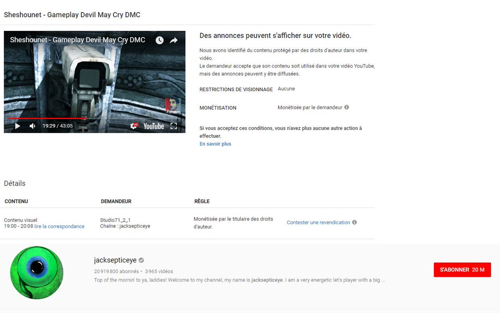The height and width of the screenshot is (313, 500).
Task: Mute the video with the speaker icon
Action: tap(32, 126)
